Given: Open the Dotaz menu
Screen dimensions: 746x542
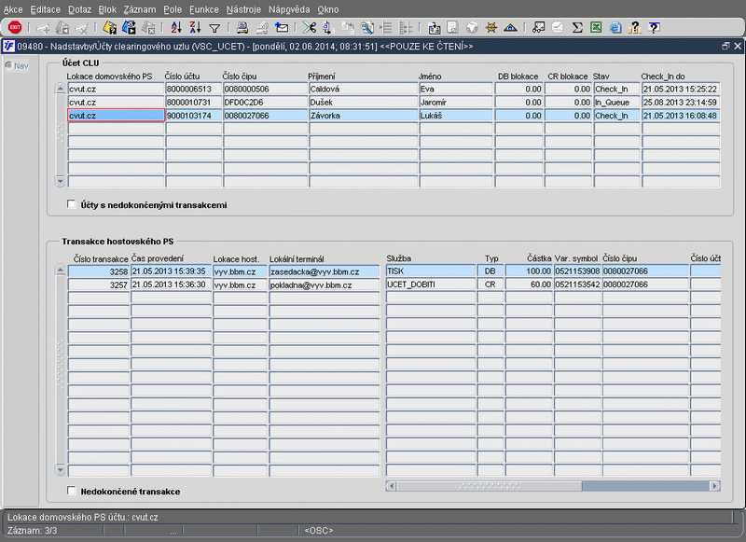Looking at the screenshot, I should (79, 9).
